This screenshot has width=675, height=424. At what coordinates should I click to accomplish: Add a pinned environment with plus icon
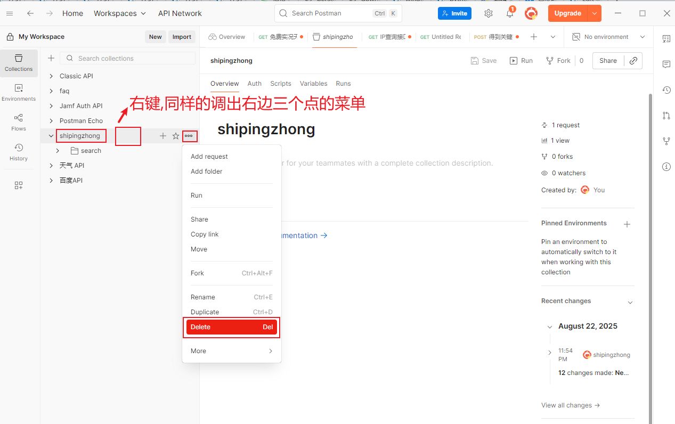coord(627,224)
